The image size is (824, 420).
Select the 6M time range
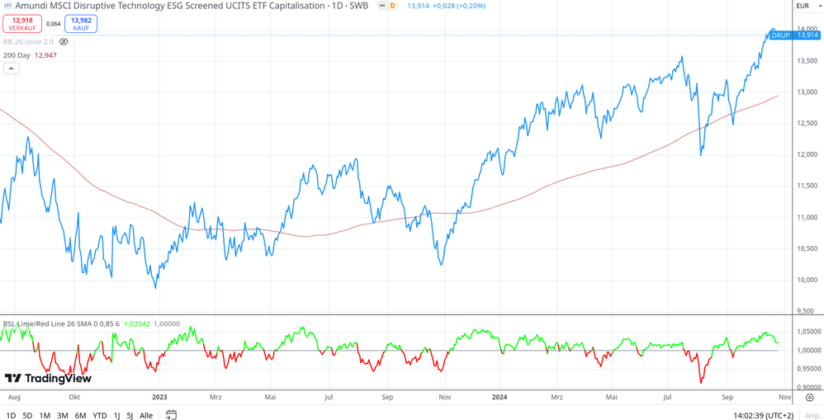[80, 415]
